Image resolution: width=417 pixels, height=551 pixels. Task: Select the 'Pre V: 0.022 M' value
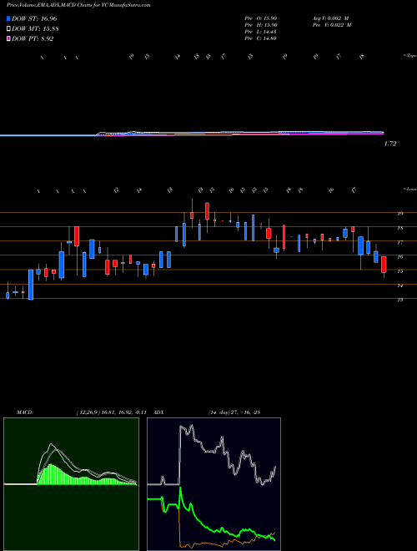(x=332, y=25)
